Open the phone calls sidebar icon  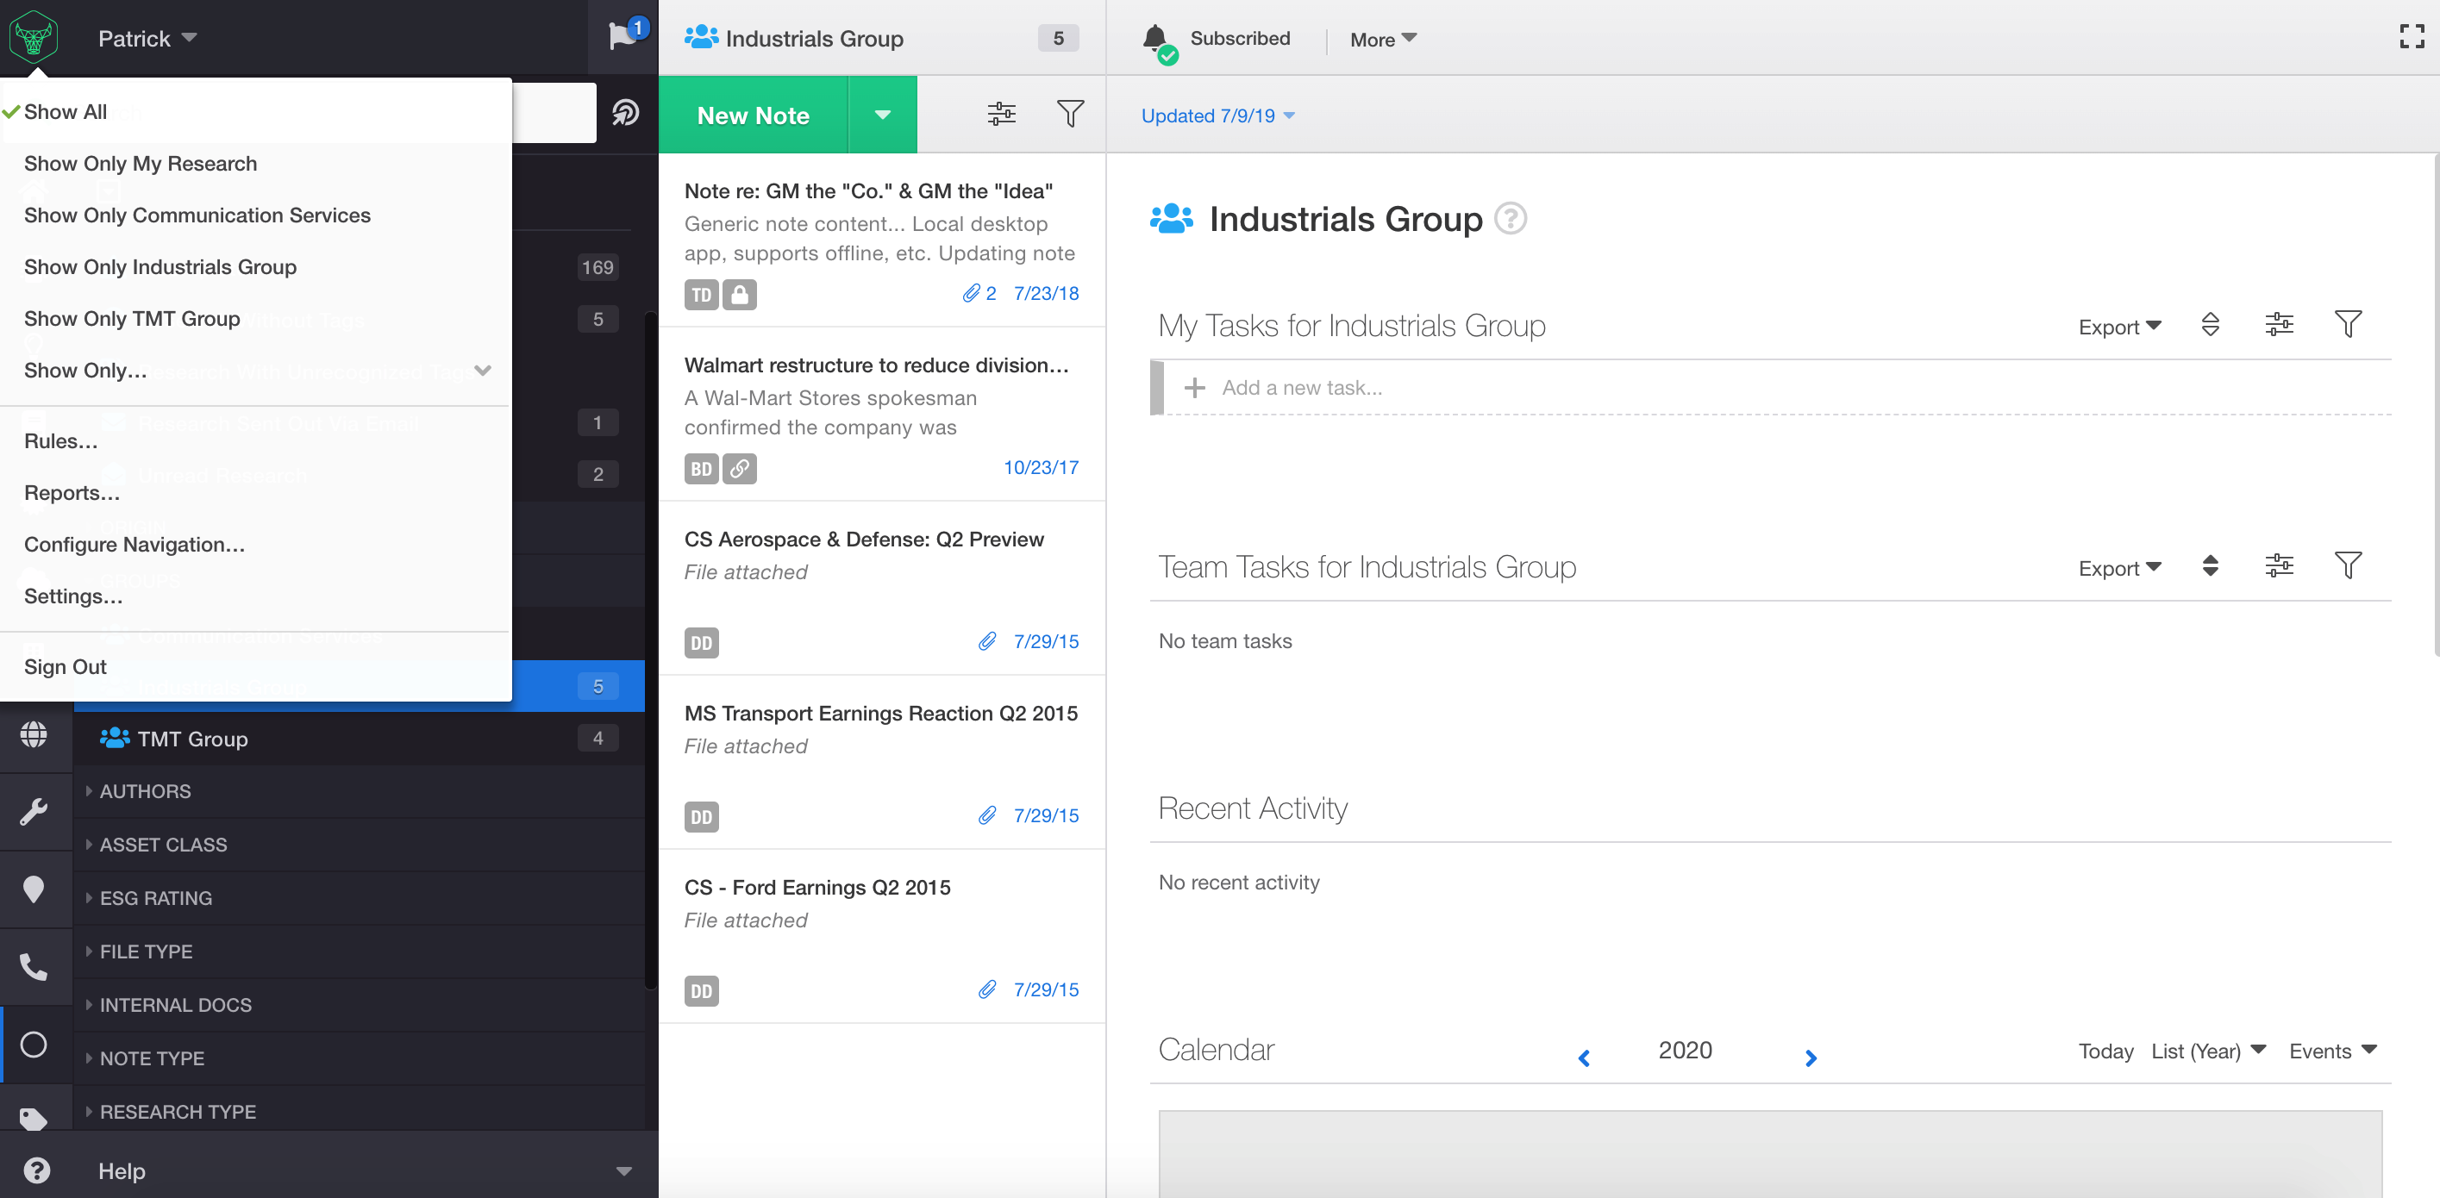coord(34,967)
